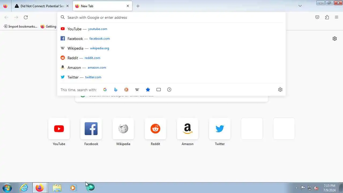The height and width of the screenshot is (193, 343).
Task: Open search settings gear in dropdown
Action: pyautogui.click(x=280, y=90)
